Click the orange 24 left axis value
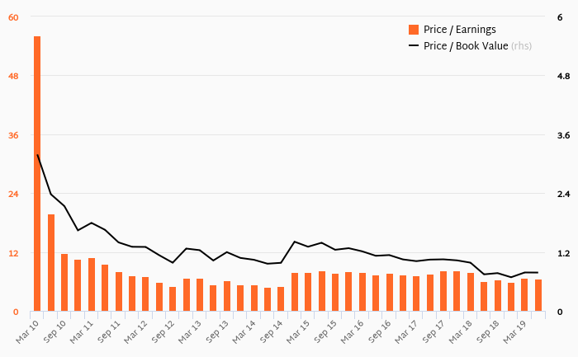 click(x=13, y=195)
